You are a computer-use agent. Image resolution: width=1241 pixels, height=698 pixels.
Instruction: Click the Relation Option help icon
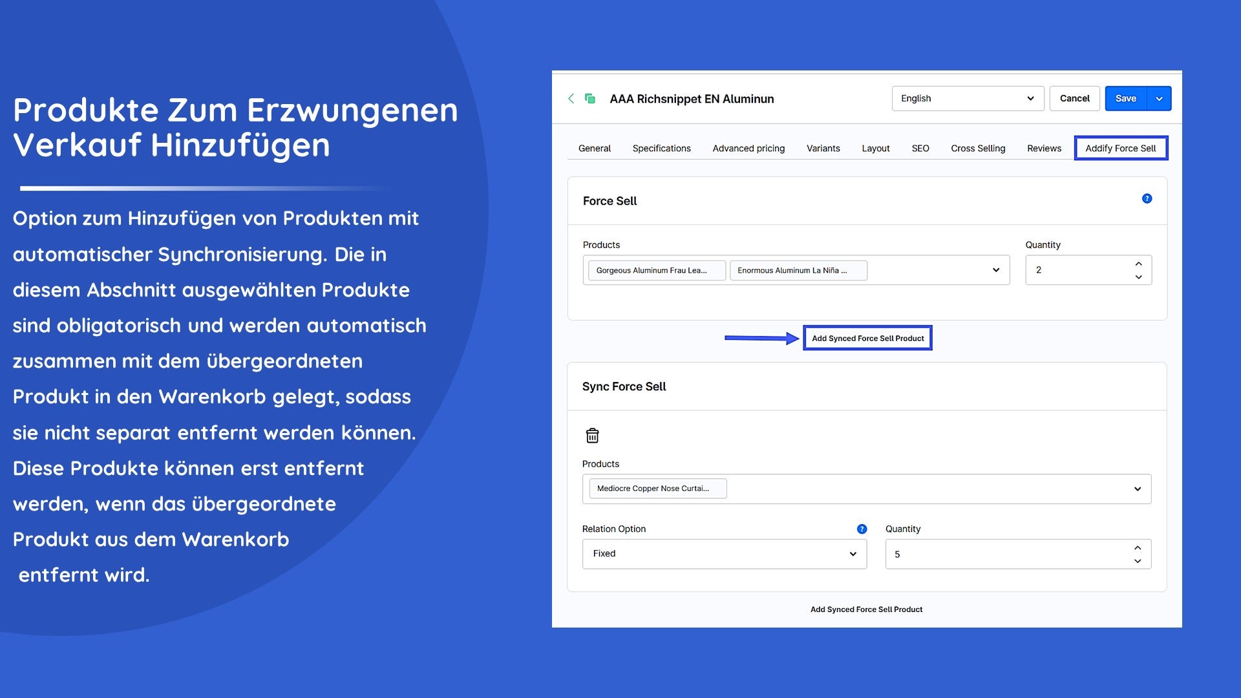pyautogui.click(x=862, y=529)
